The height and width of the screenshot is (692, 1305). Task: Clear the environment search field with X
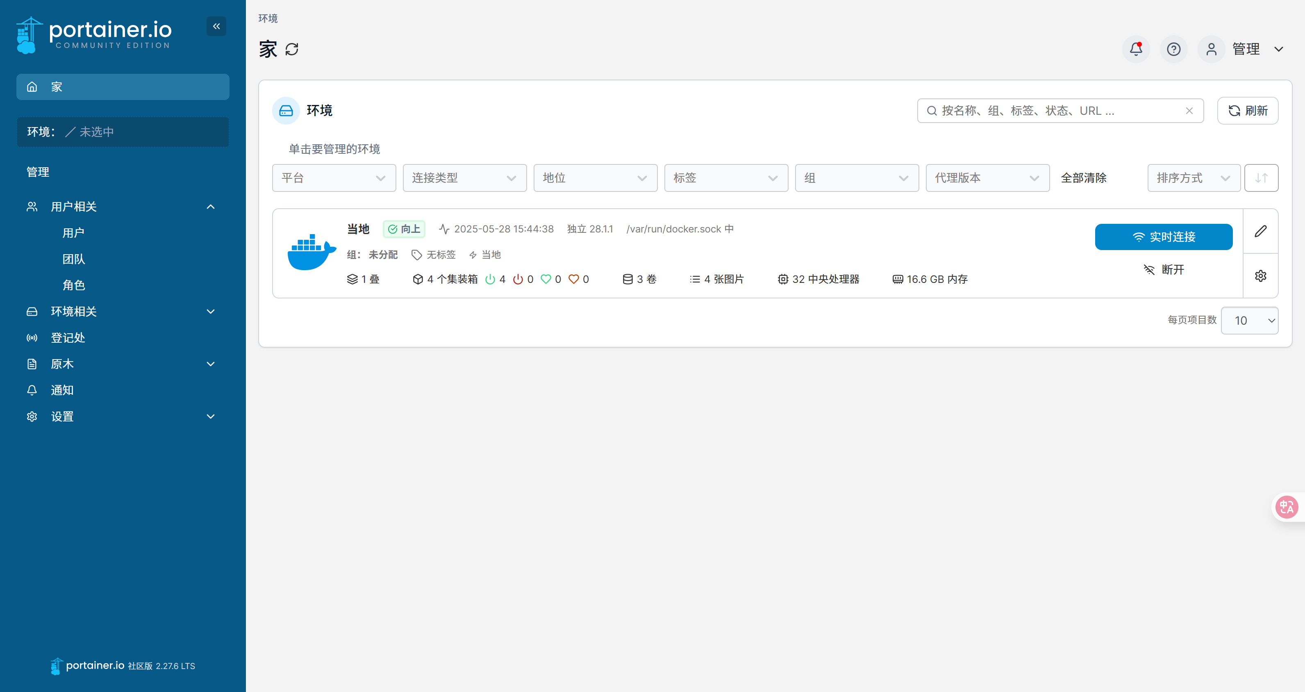[1189, 110]
